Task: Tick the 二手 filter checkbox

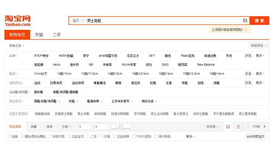Action: pos(88,136)
